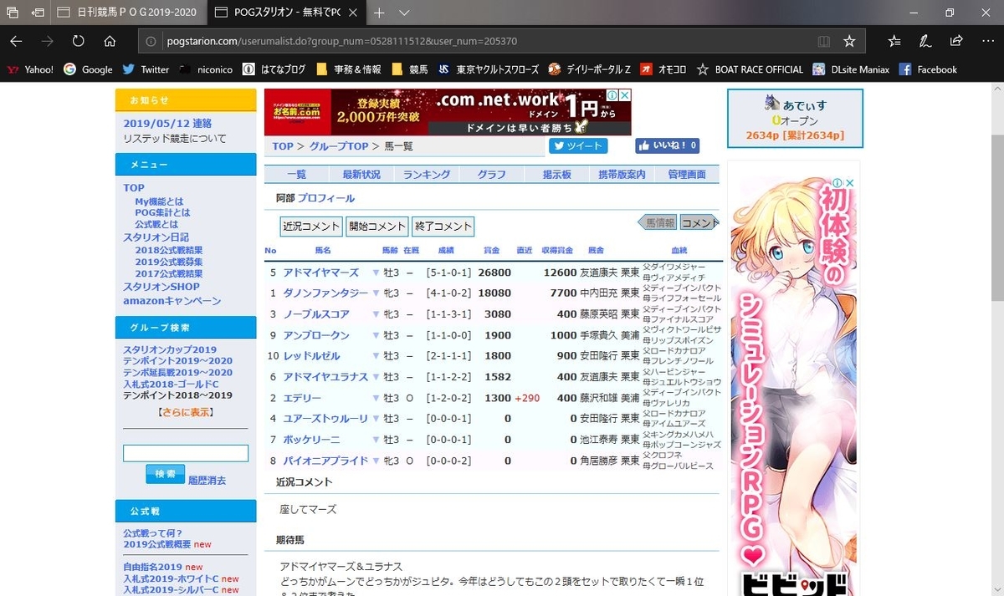Open the グラフ tab
The width and height of the screenshot is (1004, 596).
click(x=492, y=174)
